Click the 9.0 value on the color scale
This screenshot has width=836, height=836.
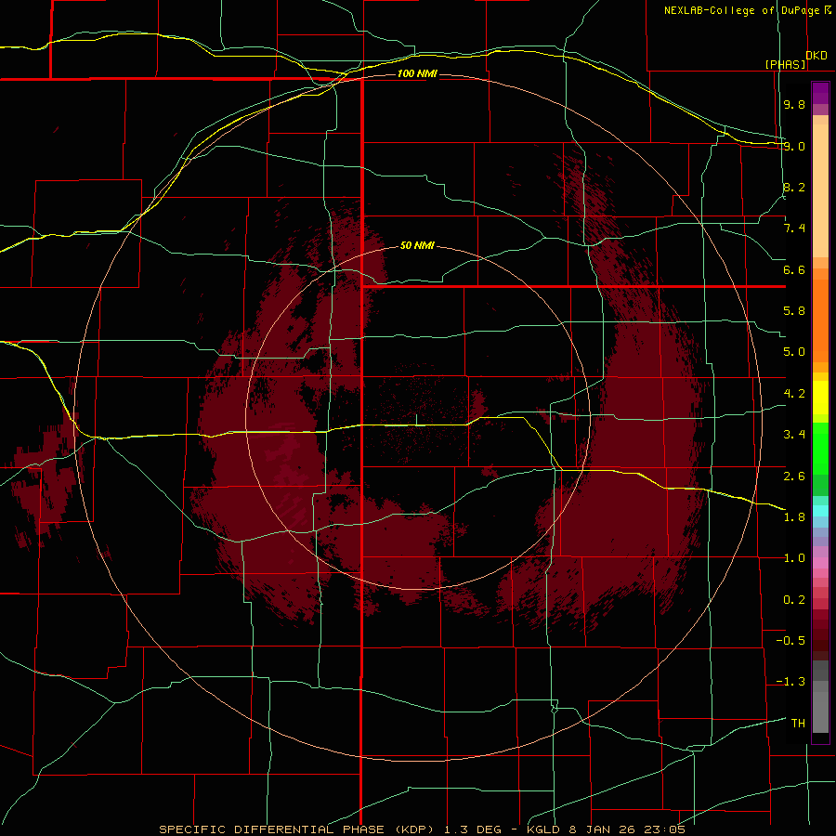[794, 146]
